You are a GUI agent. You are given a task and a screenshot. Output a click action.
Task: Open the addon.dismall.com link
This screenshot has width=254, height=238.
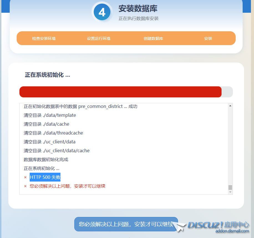(x=232, y=231)
